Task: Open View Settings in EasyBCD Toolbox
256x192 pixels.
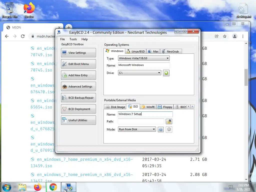Action: pos(78,52)
